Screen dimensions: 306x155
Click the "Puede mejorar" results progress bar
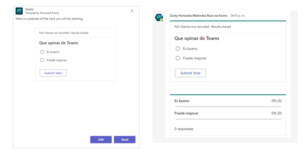tap(228, 119)
